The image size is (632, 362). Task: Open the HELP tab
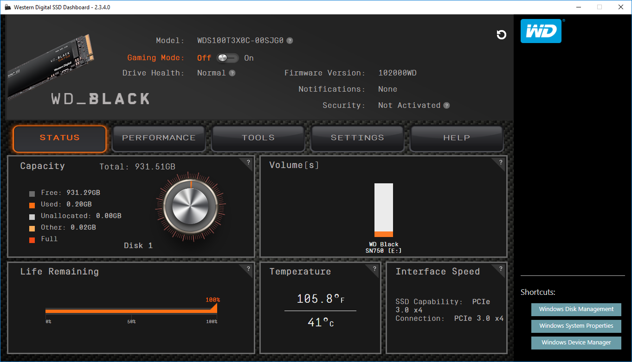coord(457,138)
